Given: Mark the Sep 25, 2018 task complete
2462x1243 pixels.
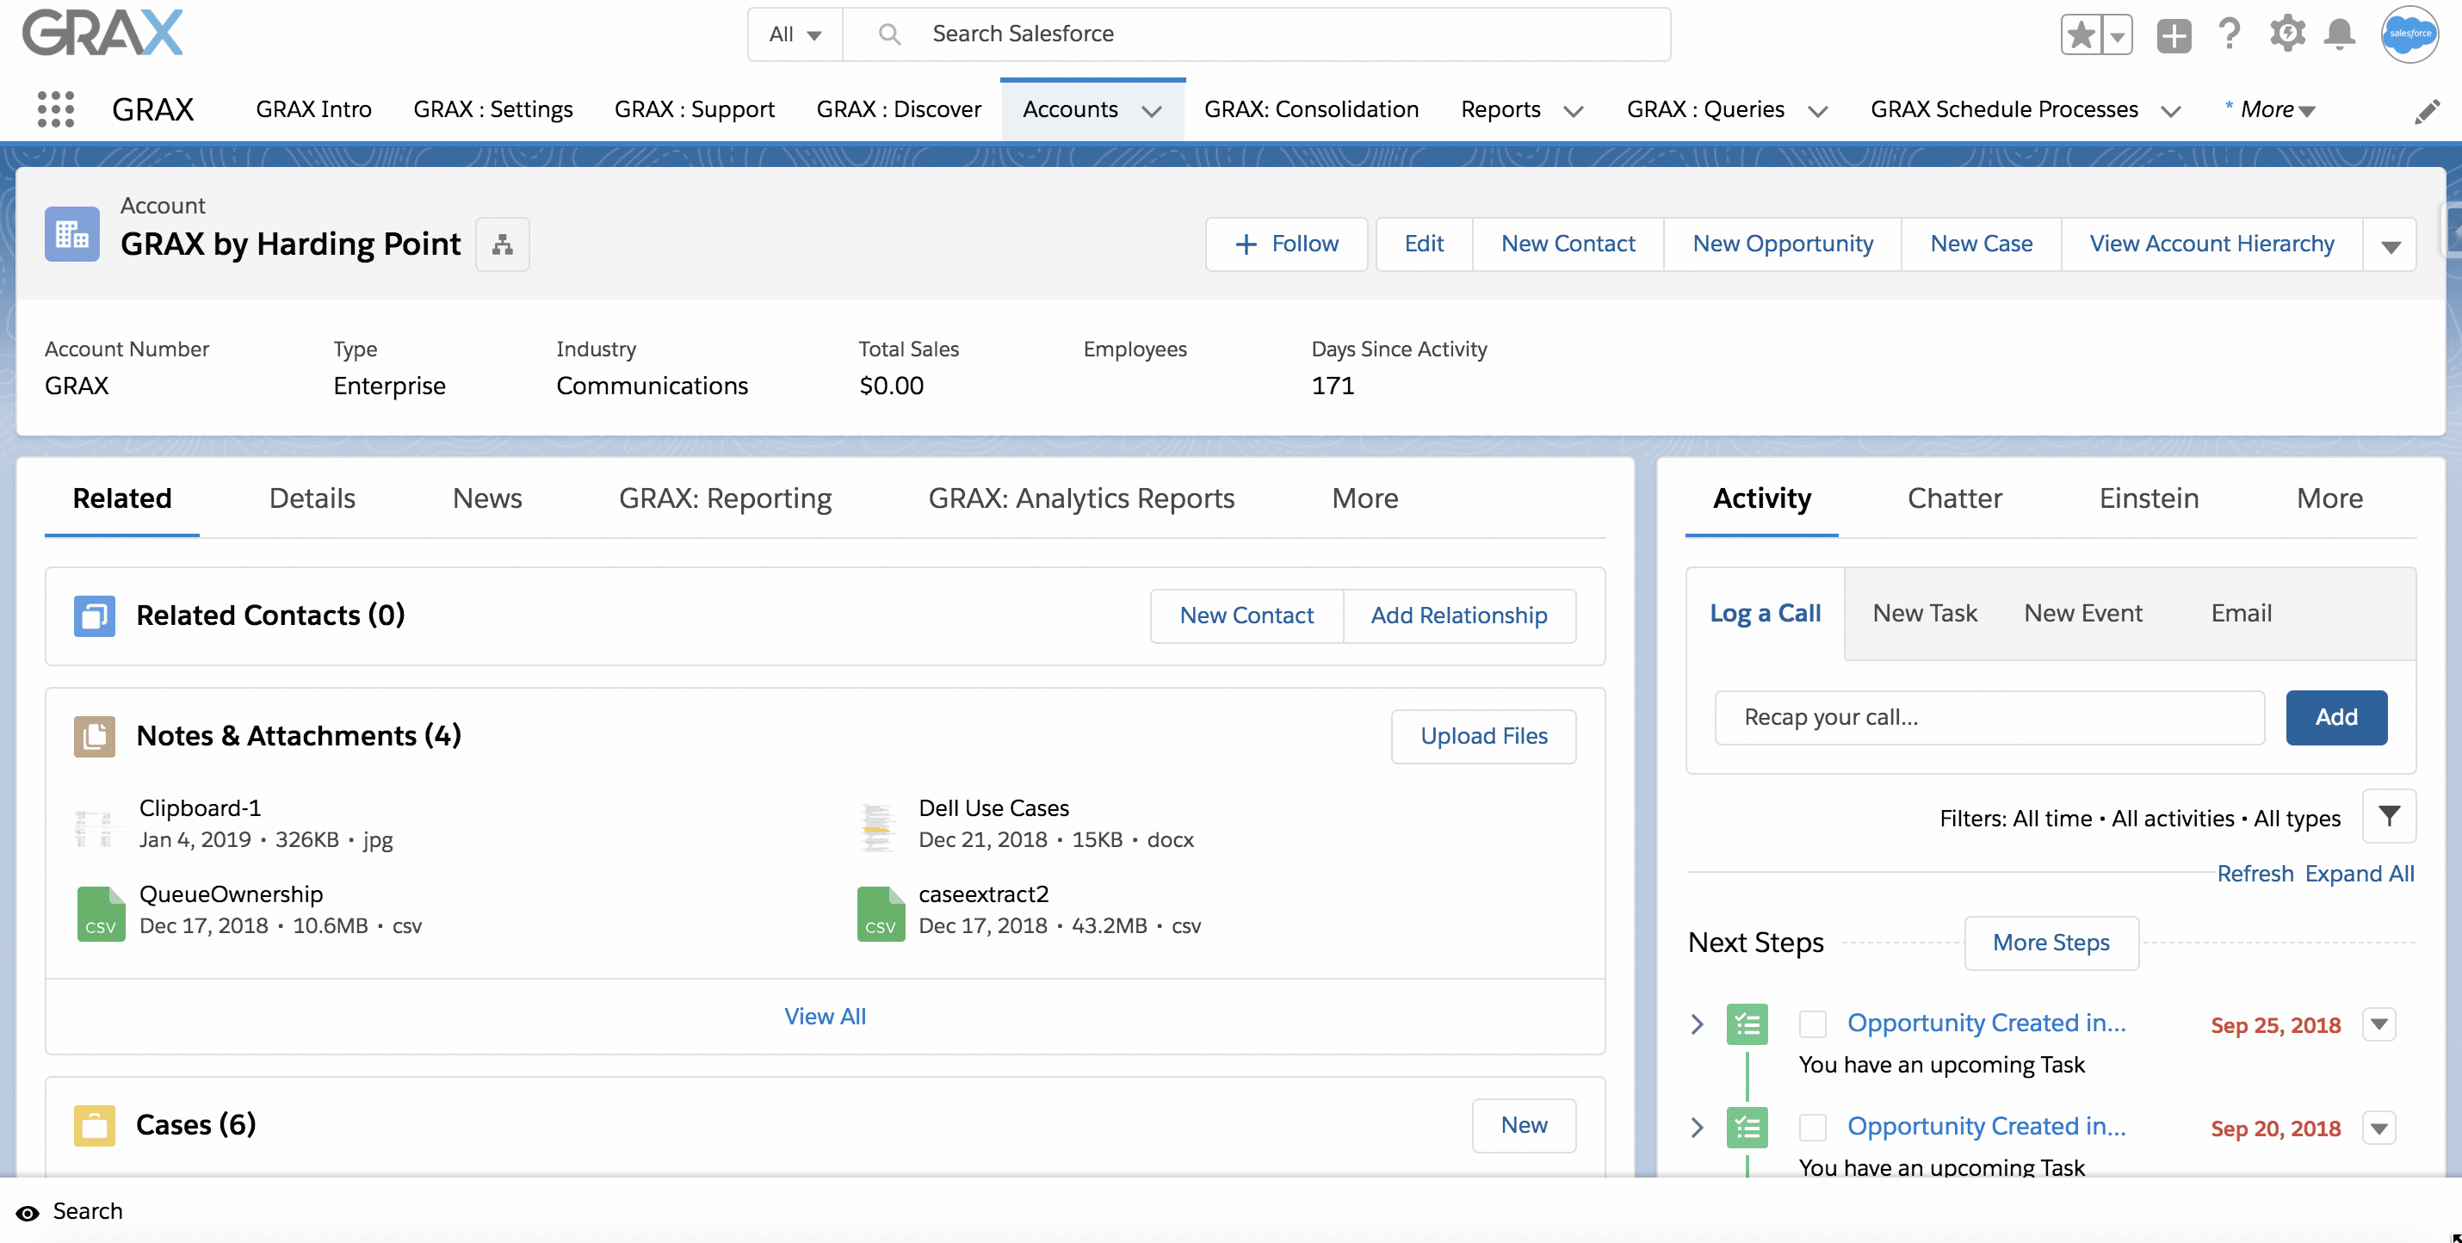Looking at the screenshot, I should pyautogui.click(x=1812, y=1024).
